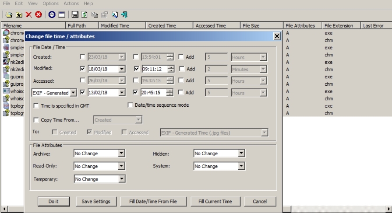Screen dimensions: 392x213
Task: Click the horizontal scrollbar left arrow
Action: 4,209
